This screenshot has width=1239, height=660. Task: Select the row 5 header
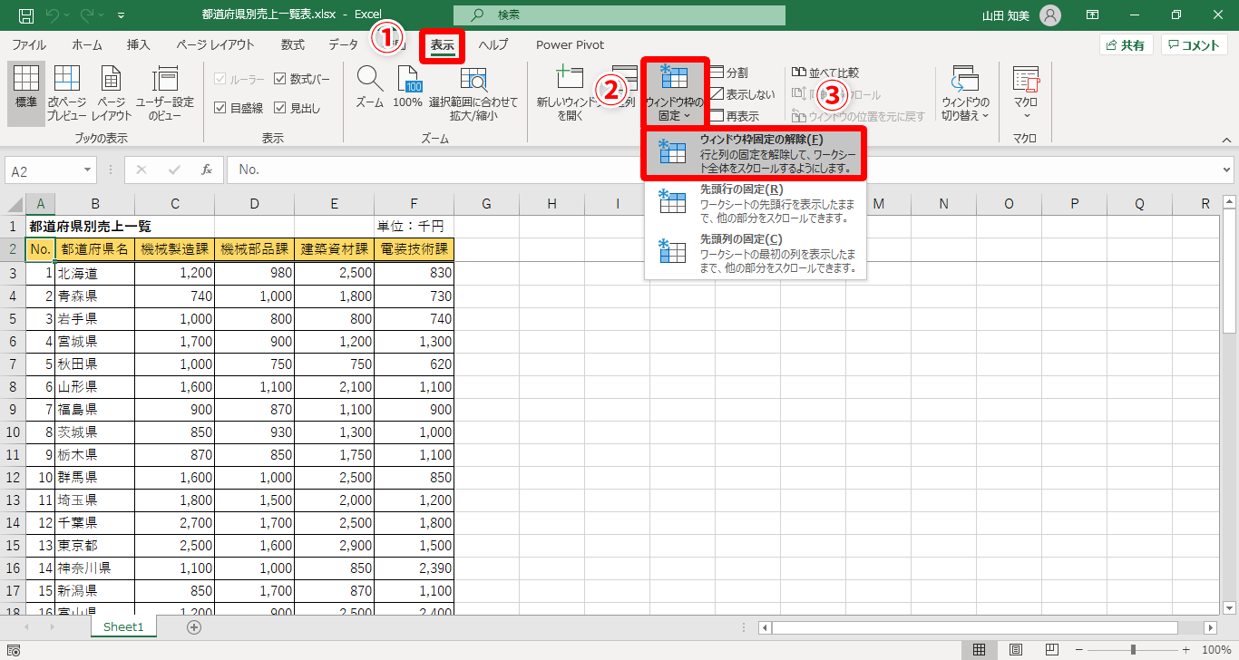(13, 318)
